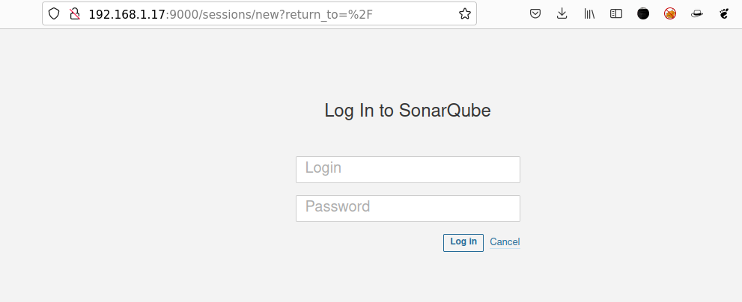Open the insecure connection padlock info
This screenshot has height=302, width=742.
[75, 13]
